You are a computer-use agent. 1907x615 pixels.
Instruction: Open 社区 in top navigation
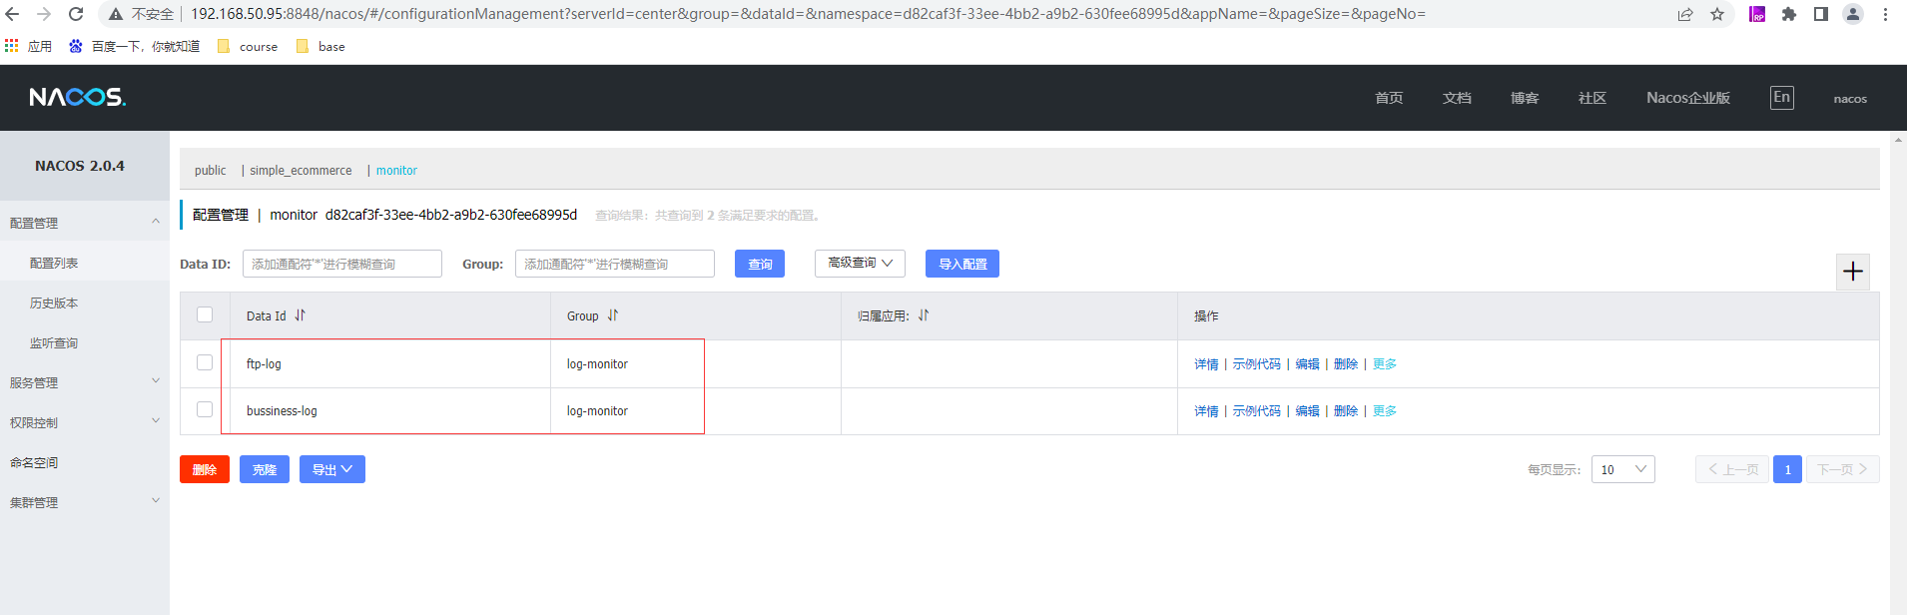1592,98
